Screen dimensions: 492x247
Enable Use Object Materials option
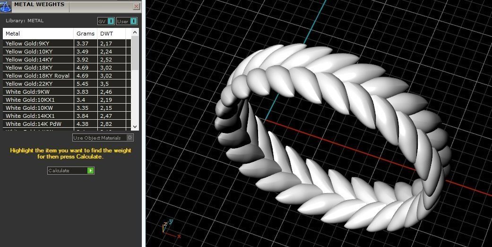pos(103,138)
